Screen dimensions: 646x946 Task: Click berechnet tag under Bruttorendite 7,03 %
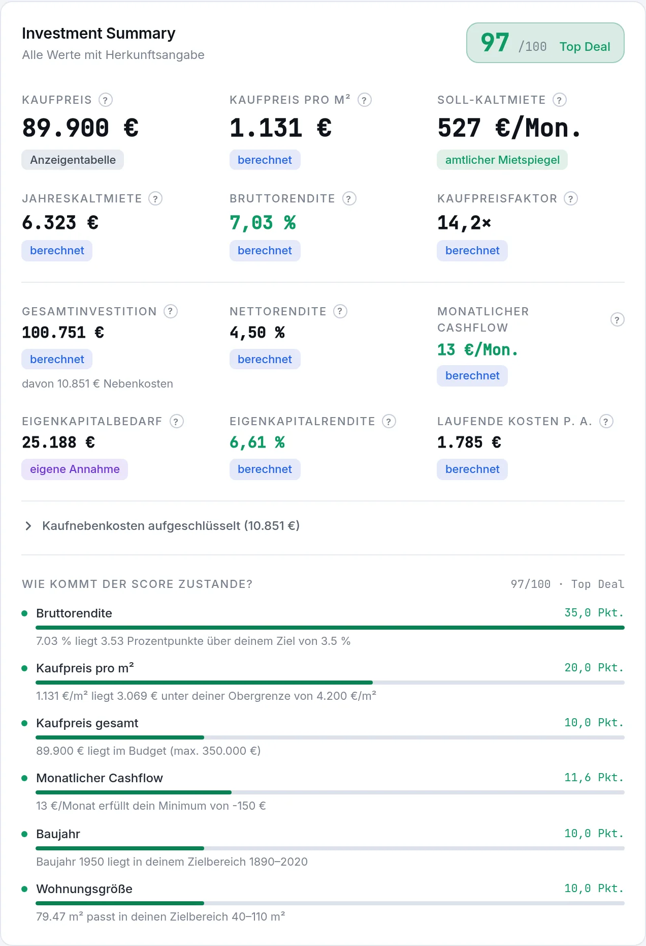(265, 250)
